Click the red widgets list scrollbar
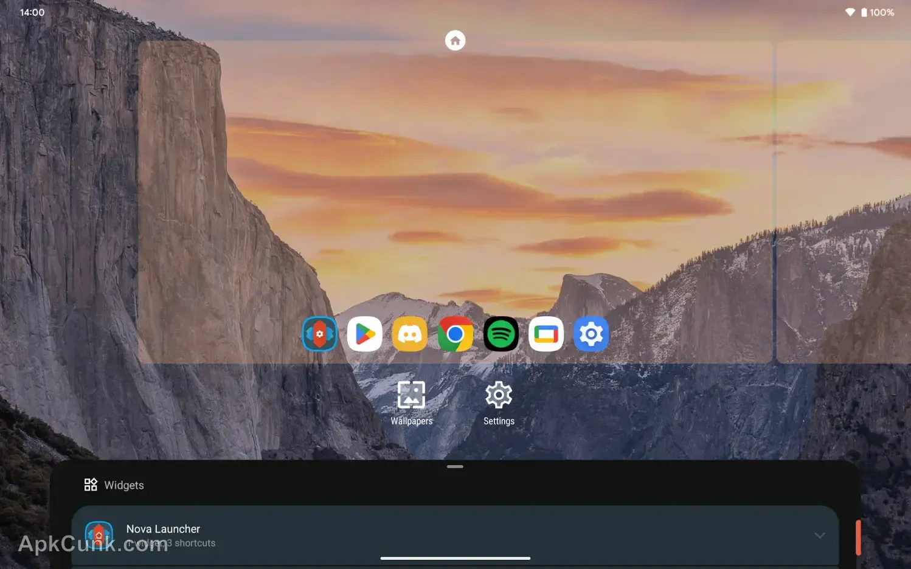This screenshot has height=569, width=911. (858, 537)
